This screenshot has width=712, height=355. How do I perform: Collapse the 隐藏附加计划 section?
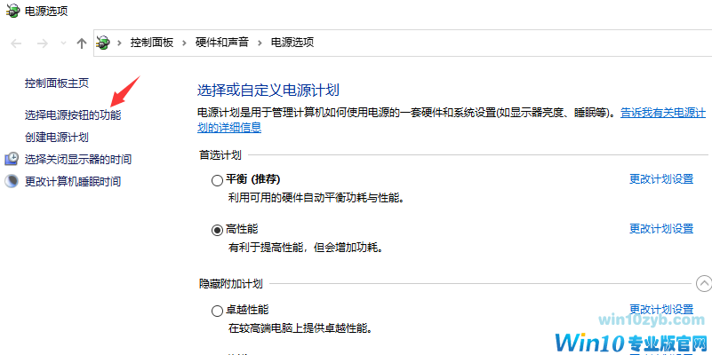703,284
